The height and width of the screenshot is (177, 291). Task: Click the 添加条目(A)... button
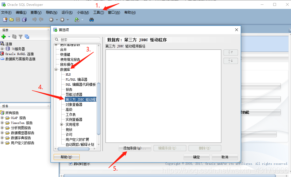point(135,148)
